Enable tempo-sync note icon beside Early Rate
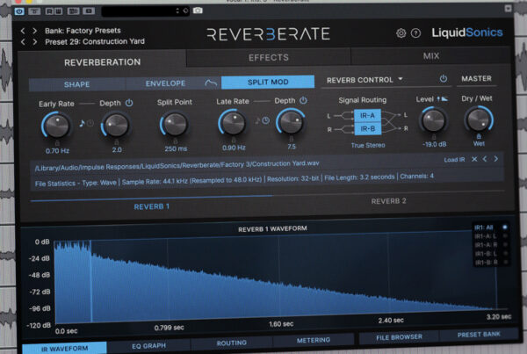The image size is (527, 354). 82,123
